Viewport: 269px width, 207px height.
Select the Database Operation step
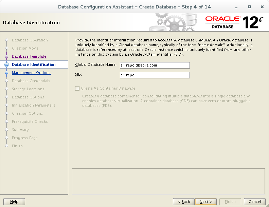coord(30,40)
